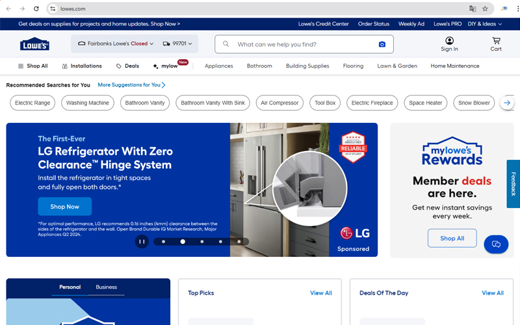Open Sign In account icon

tap(449, 44)
